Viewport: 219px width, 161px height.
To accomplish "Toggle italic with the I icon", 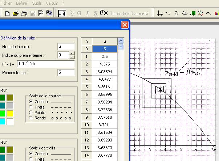I will (87, 13).
